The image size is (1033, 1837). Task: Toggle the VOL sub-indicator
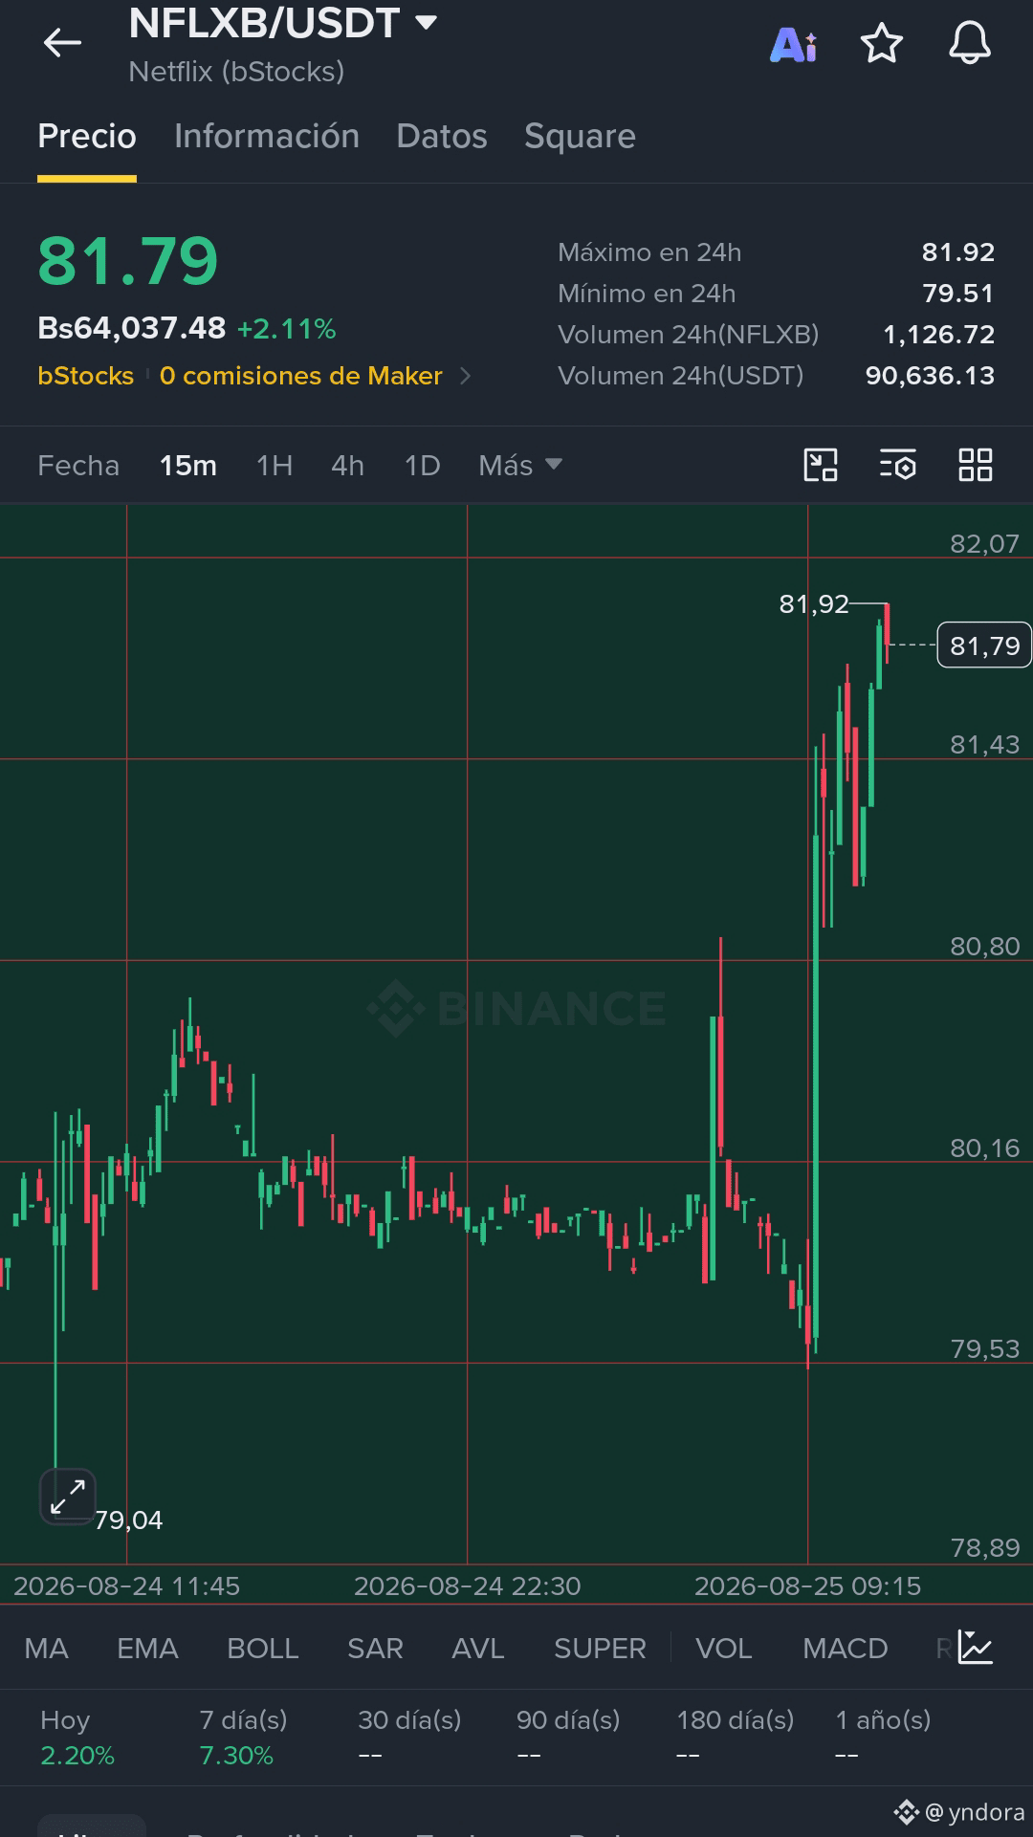(x=724, y=1649)
